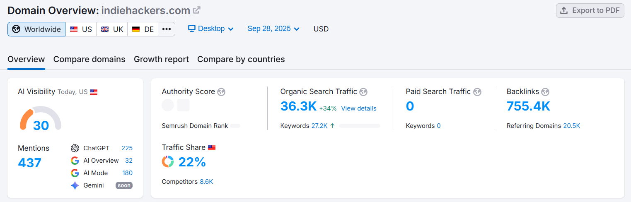Click View details link
This screenshot has height=202, width=631.
[x=359, y=108]
